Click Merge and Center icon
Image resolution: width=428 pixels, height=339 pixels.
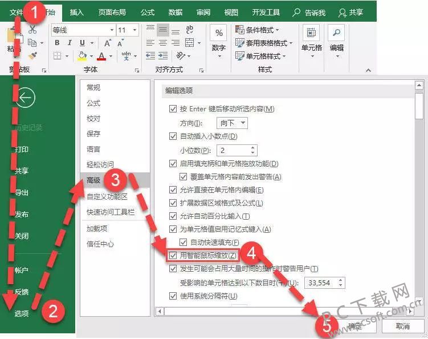(189, 43)
